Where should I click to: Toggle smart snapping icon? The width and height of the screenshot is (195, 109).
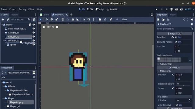coord(84,19)
